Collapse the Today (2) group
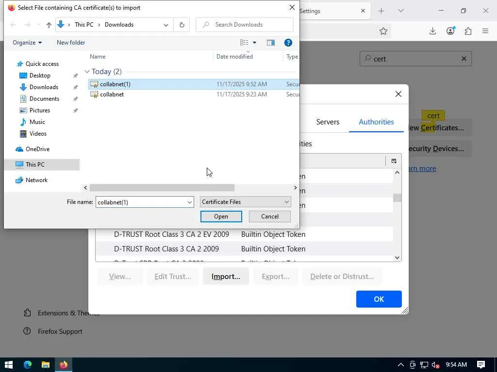497x372 pixels. tap(87, 72)
